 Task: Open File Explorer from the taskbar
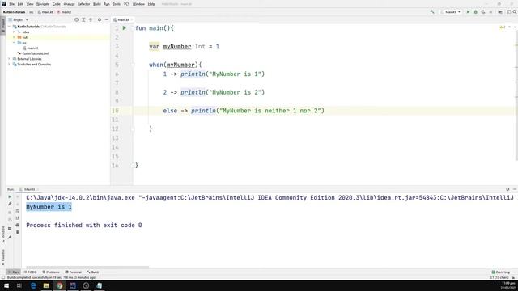coord(46,285)
